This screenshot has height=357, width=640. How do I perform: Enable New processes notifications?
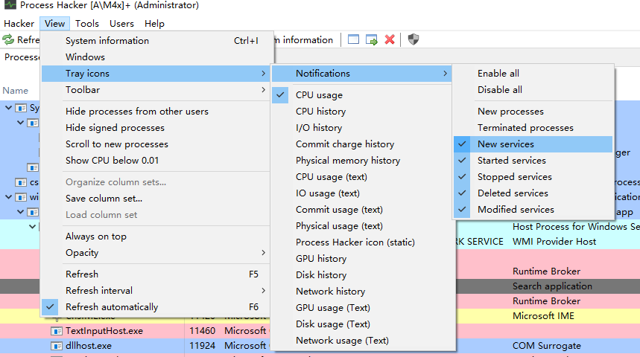click(533, 112)
